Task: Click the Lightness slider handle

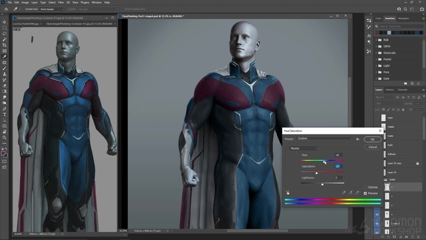Action: click(x=322, y=185)
